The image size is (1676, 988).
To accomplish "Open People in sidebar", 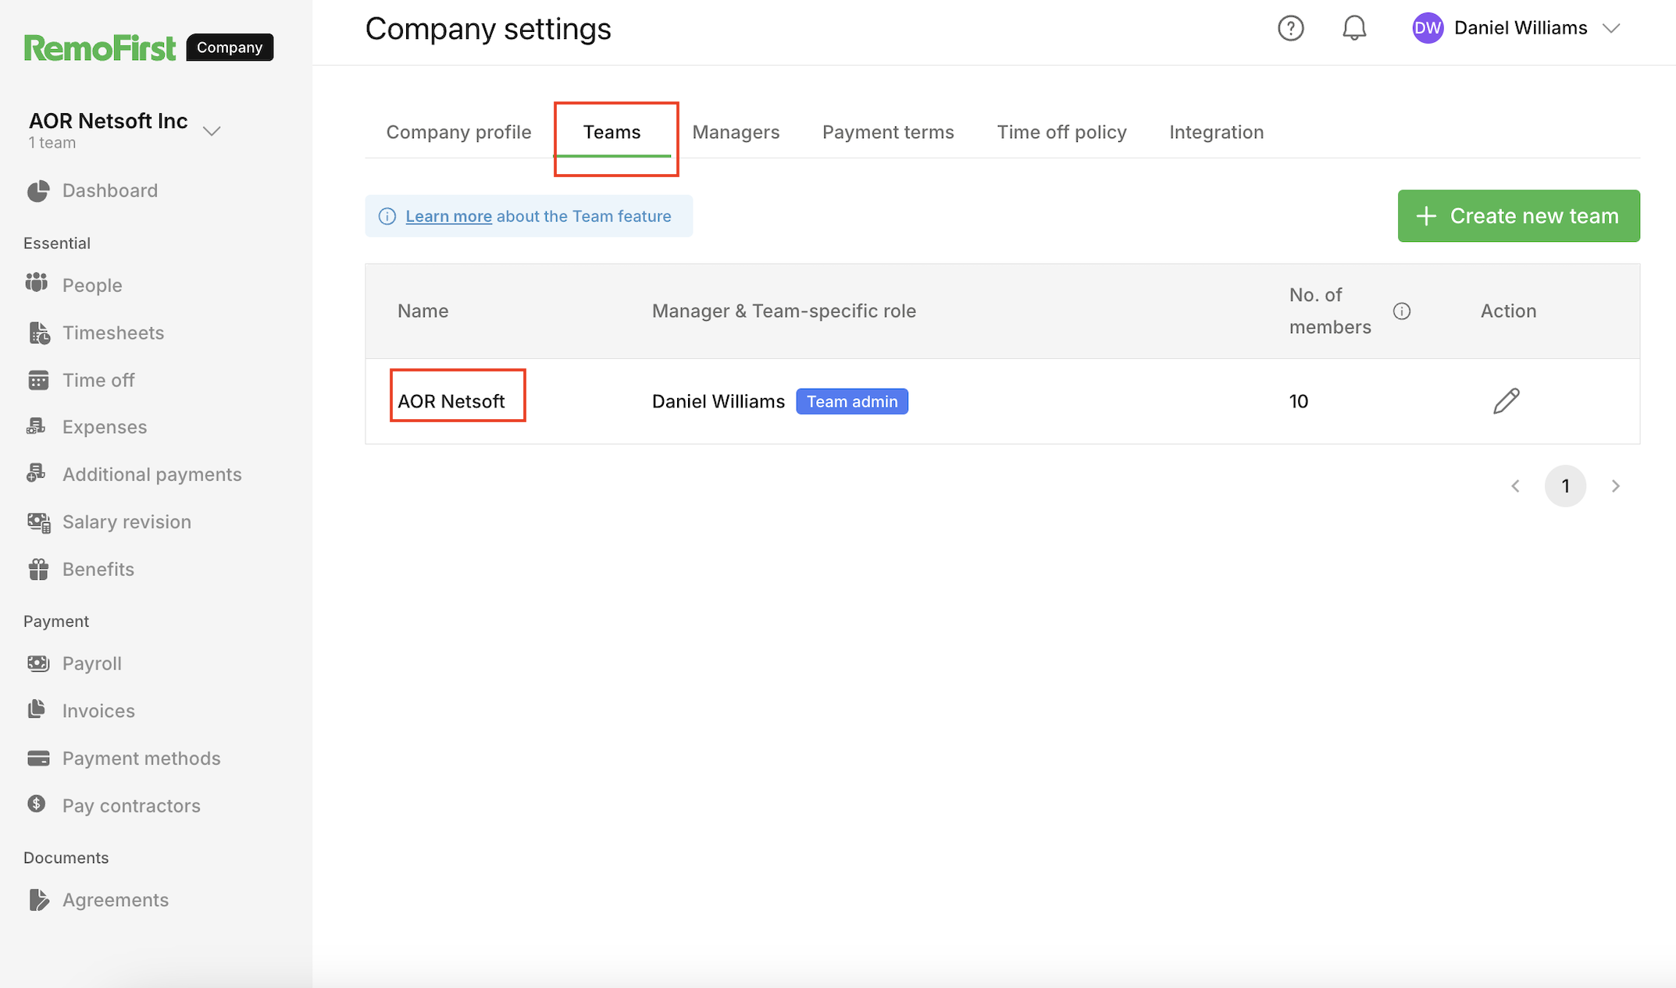I will [92, 285].
